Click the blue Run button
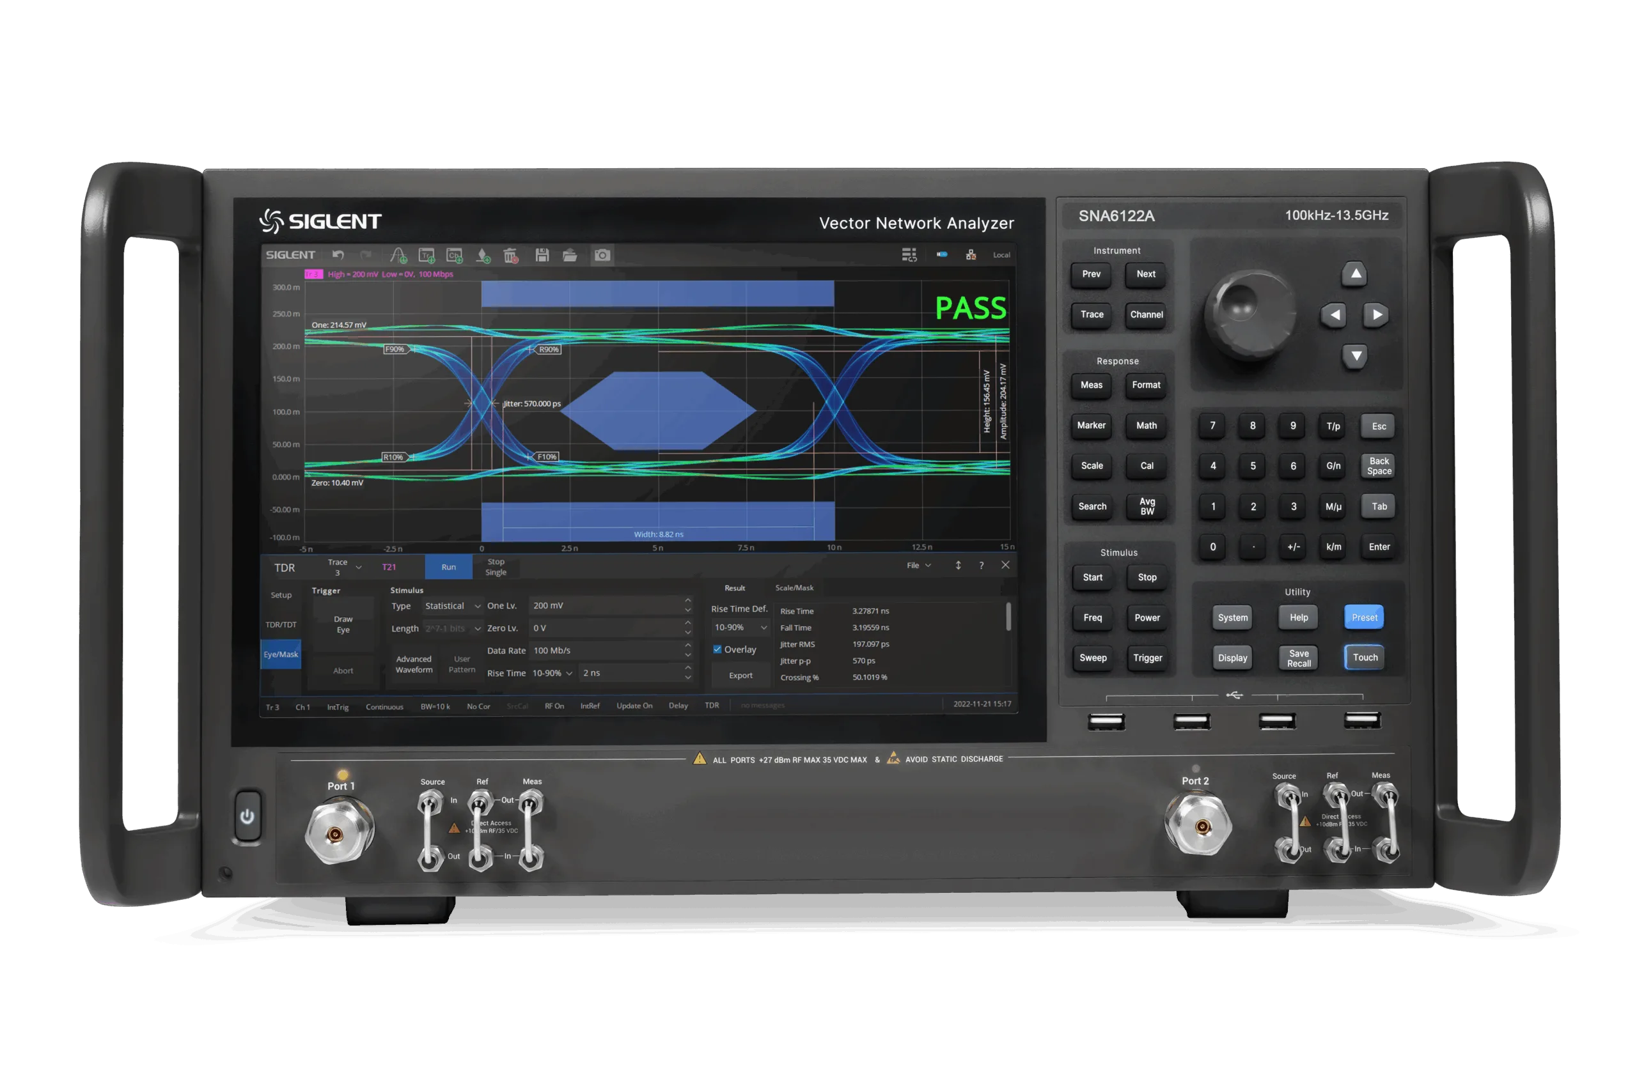 [x=448, y=567]
